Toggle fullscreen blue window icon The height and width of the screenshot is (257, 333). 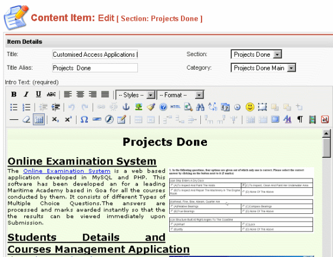coord(275,119)
